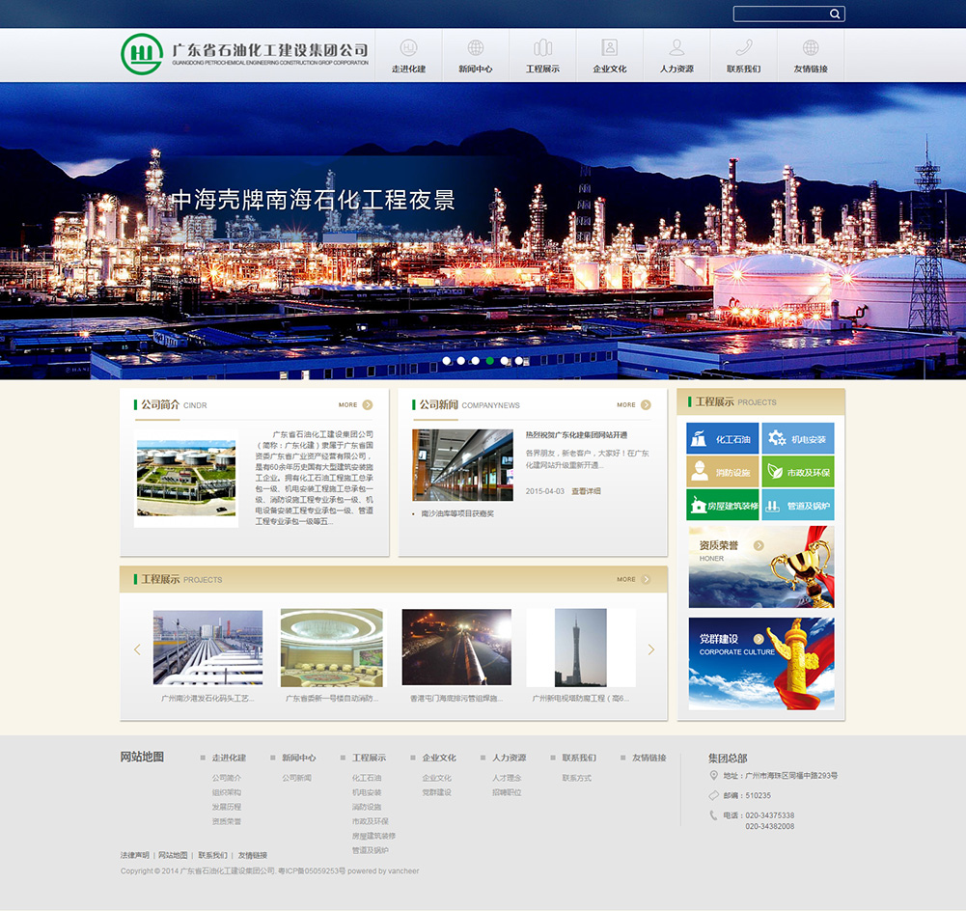Select the last banner slide dot
Screen dimensions: 966x911
519,361
